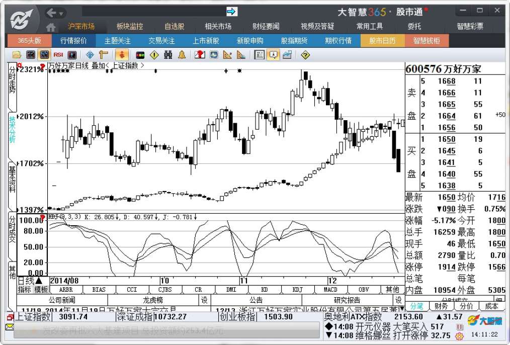The height and width of the screenshot is (345, 510).
Task: Switch to the 股指期货 tab
Action: (x=294, y=41)
